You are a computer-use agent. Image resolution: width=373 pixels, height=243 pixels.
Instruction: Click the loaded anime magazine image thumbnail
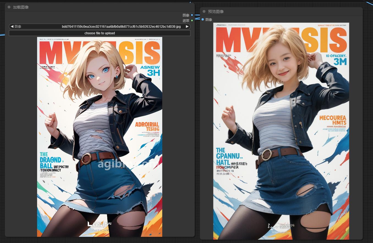[100, 137]
